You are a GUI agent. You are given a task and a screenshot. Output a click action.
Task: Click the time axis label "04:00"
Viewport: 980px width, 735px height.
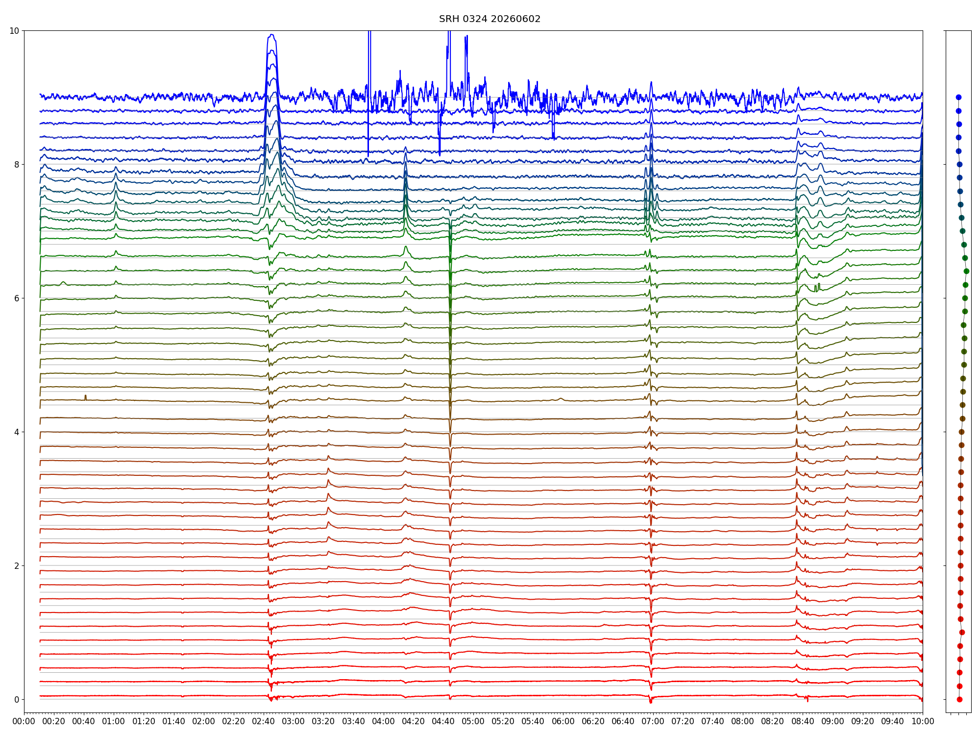coord(384,722)
